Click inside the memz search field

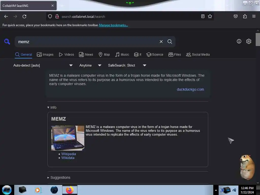point(86,42)
